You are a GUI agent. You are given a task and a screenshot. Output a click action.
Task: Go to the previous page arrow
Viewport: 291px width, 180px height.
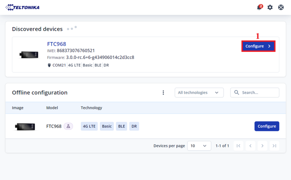(x=250, y=146)
